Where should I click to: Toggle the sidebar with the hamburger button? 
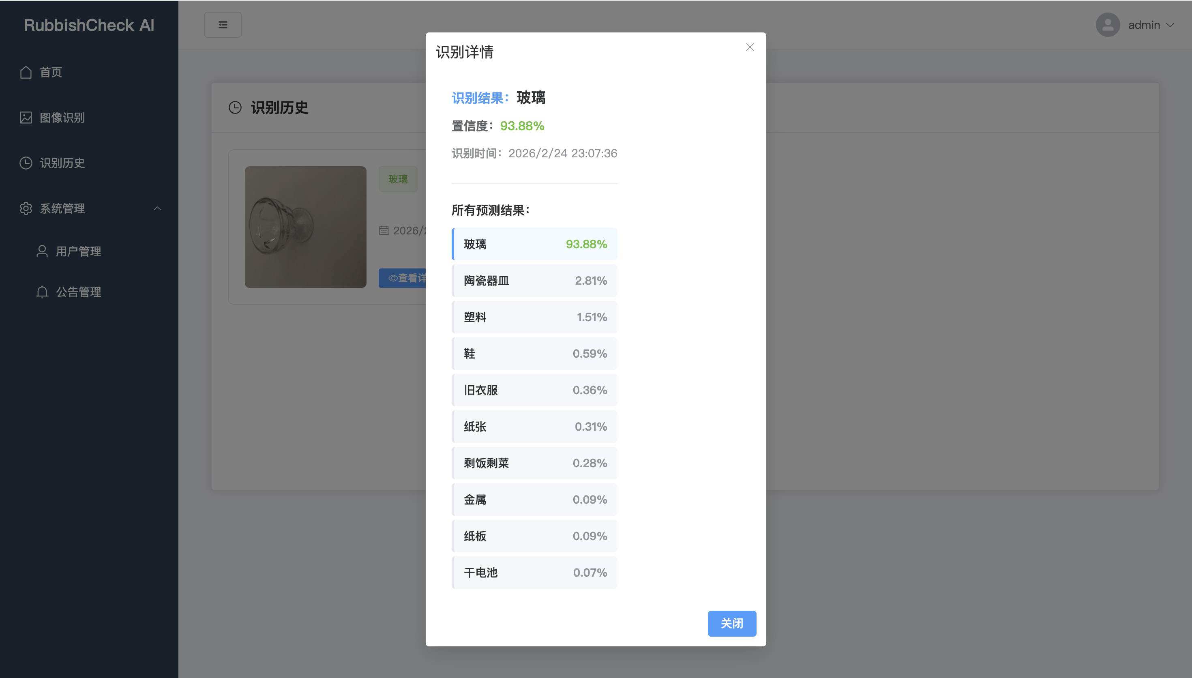point(223,24)
